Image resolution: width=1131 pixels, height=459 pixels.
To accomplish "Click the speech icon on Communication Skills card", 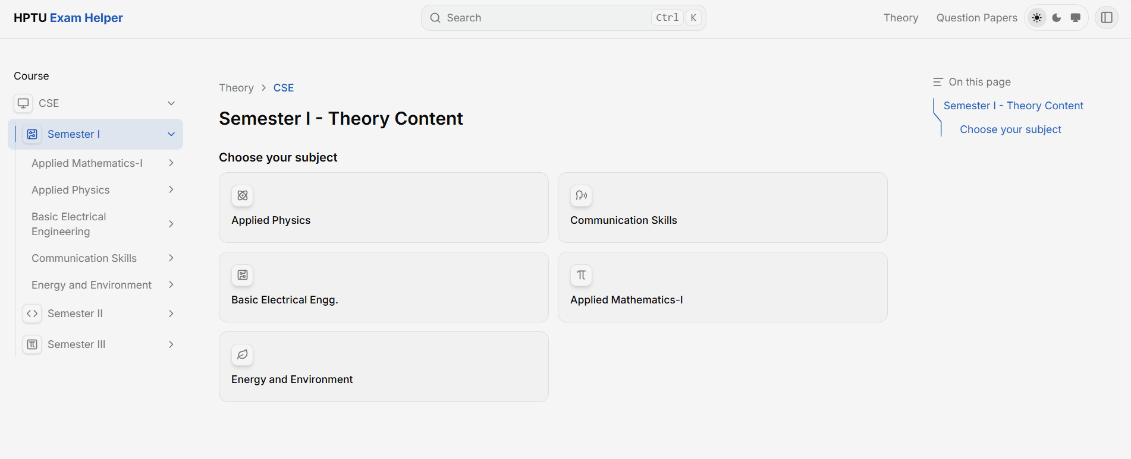I will [x=582, y=195].
